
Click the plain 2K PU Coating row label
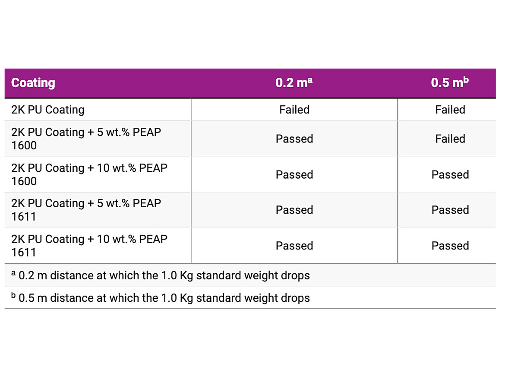[48, 110]
